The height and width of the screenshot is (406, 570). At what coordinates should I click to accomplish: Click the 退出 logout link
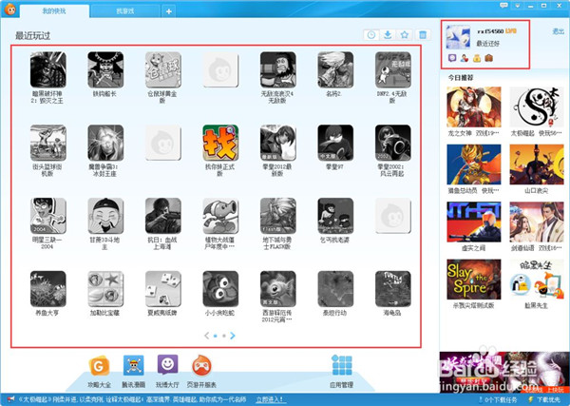(x=557, y=31)
